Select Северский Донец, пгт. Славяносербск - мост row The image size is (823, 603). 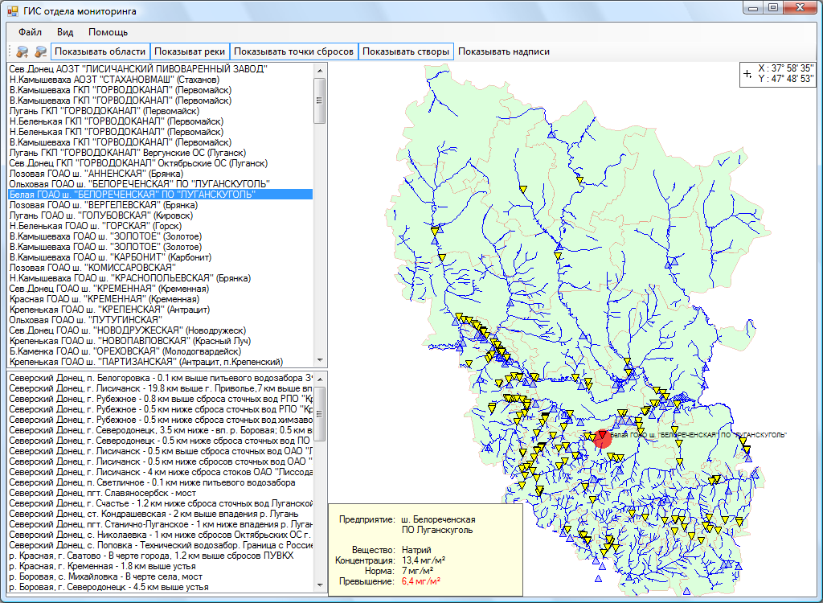tap(161, 493)
